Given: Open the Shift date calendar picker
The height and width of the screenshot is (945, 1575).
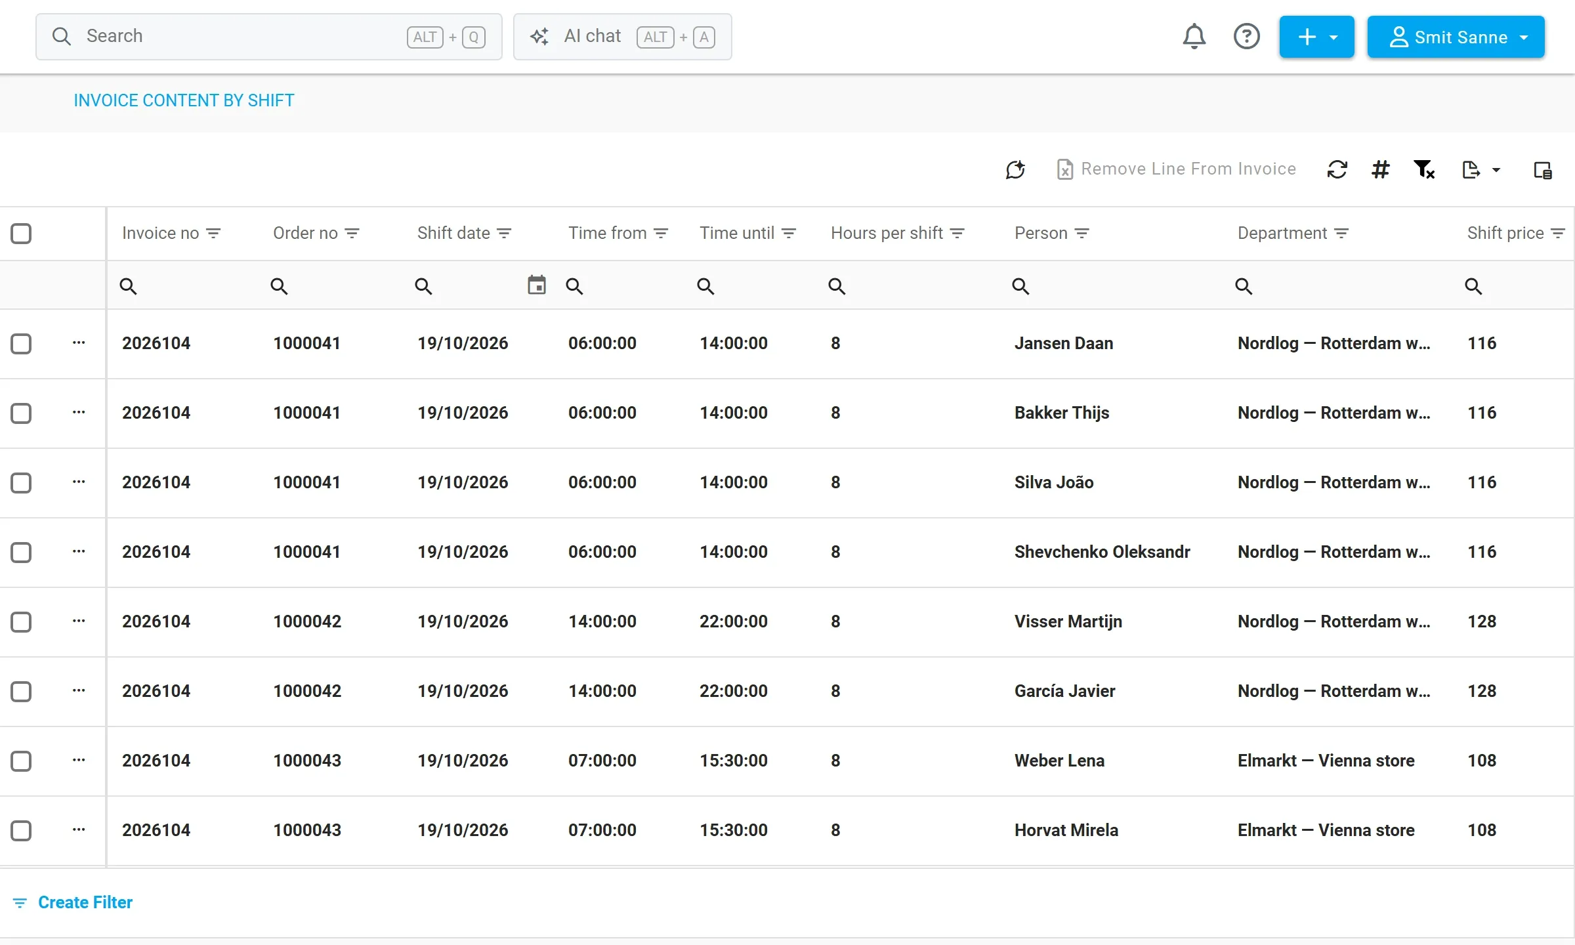Looking at the screenshot, I should pos(537,285).
